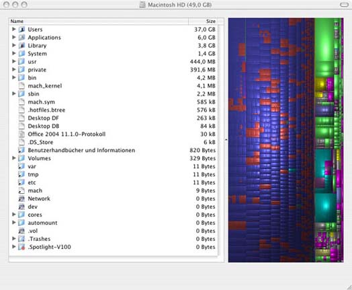352x290 pixels.
Task: Click the automount folder icon
Action: pos(21,223)
